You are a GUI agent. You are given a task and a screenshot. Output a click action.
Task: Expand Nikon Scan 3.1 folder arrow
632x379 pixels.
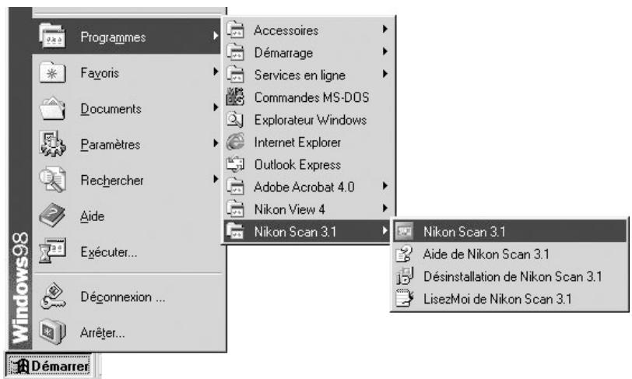point(385,230)
